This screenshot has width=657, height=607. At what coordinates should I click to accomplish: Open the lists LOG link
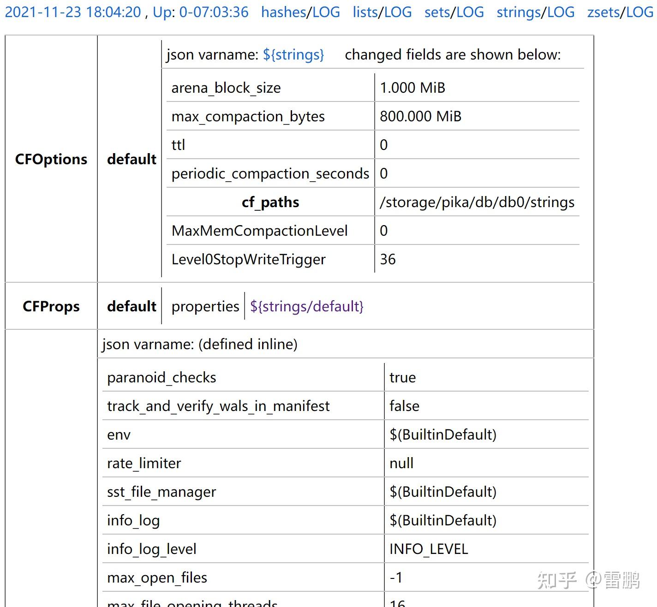[x=382, y=12]
